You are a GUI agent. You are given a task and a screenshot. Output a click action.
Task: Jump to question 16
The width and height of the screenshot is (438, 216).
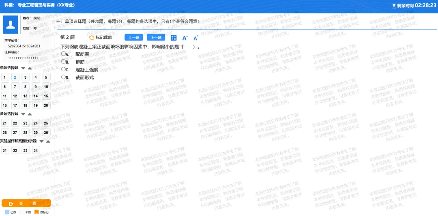point(5,105)
